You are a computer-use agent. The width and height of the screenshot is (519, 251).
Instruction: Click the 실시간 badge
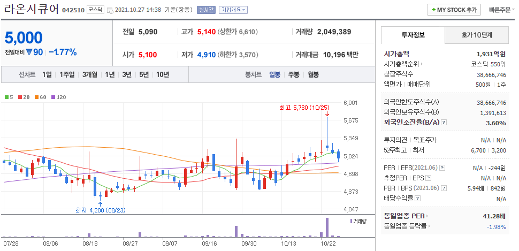[206, 10]
